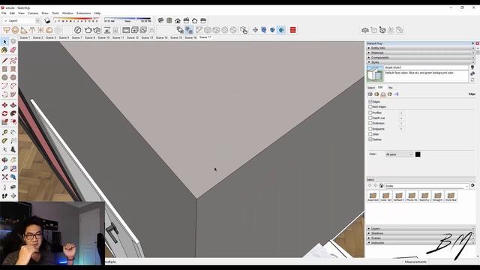Expand the Shadows panel
The image size is (480, 270).
pyautogui.click(x=421, y=233)
